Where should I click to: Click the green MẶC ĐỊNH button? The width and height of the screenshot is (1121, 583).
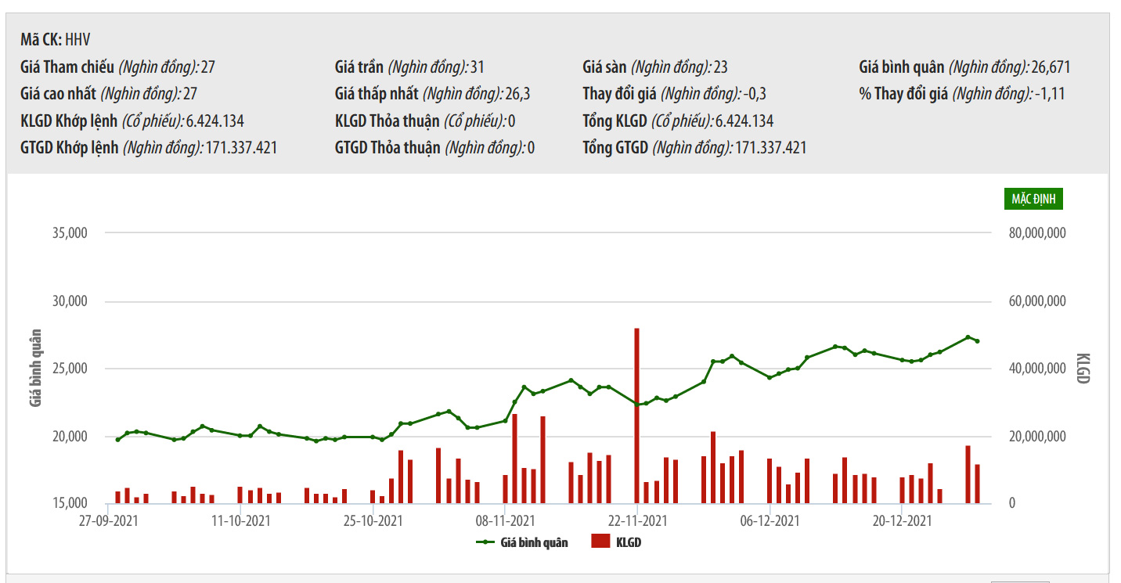click(1033, 199)
